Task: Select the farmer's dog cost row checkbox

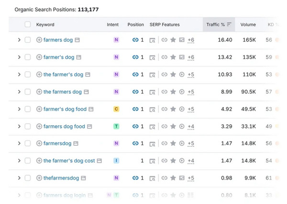Action: pos(27,161)
